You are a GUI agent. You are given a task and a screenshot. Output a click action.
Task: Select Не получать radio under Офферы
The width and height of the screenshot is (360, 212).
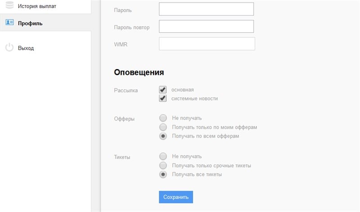tap(163, 118)
